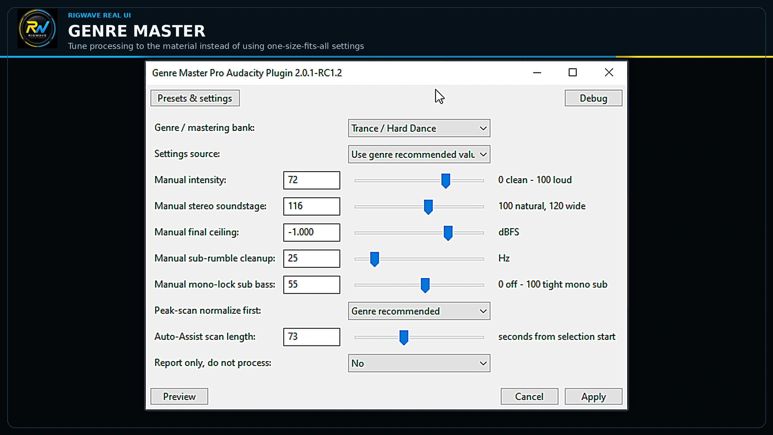Screen dimensions: 773x435
Task: Click the 'Settings source:' label
Action: tap(187, 154)
